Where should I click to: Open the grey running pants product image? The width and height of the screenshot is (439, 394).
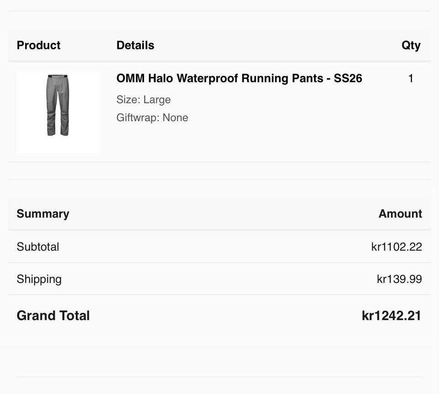tap(58, 112)
